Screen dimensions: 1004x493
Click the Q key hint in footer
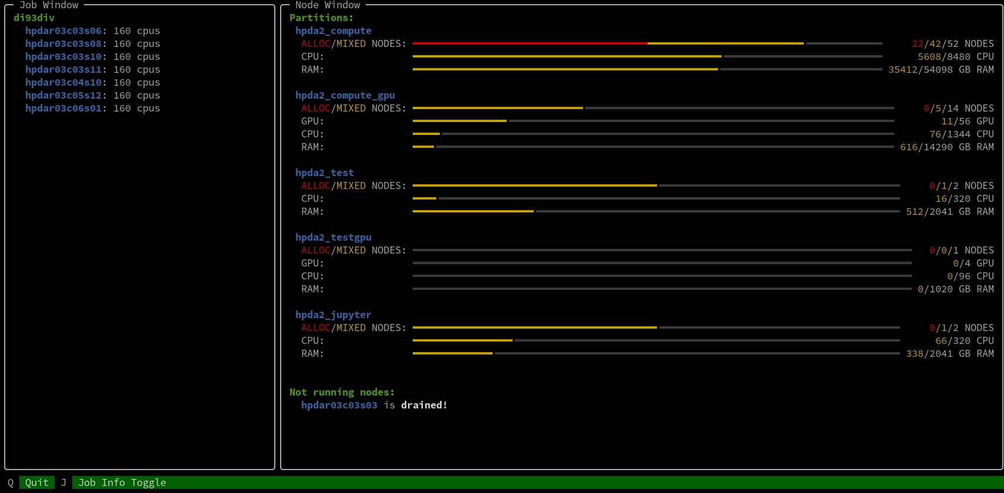(11, 482)
